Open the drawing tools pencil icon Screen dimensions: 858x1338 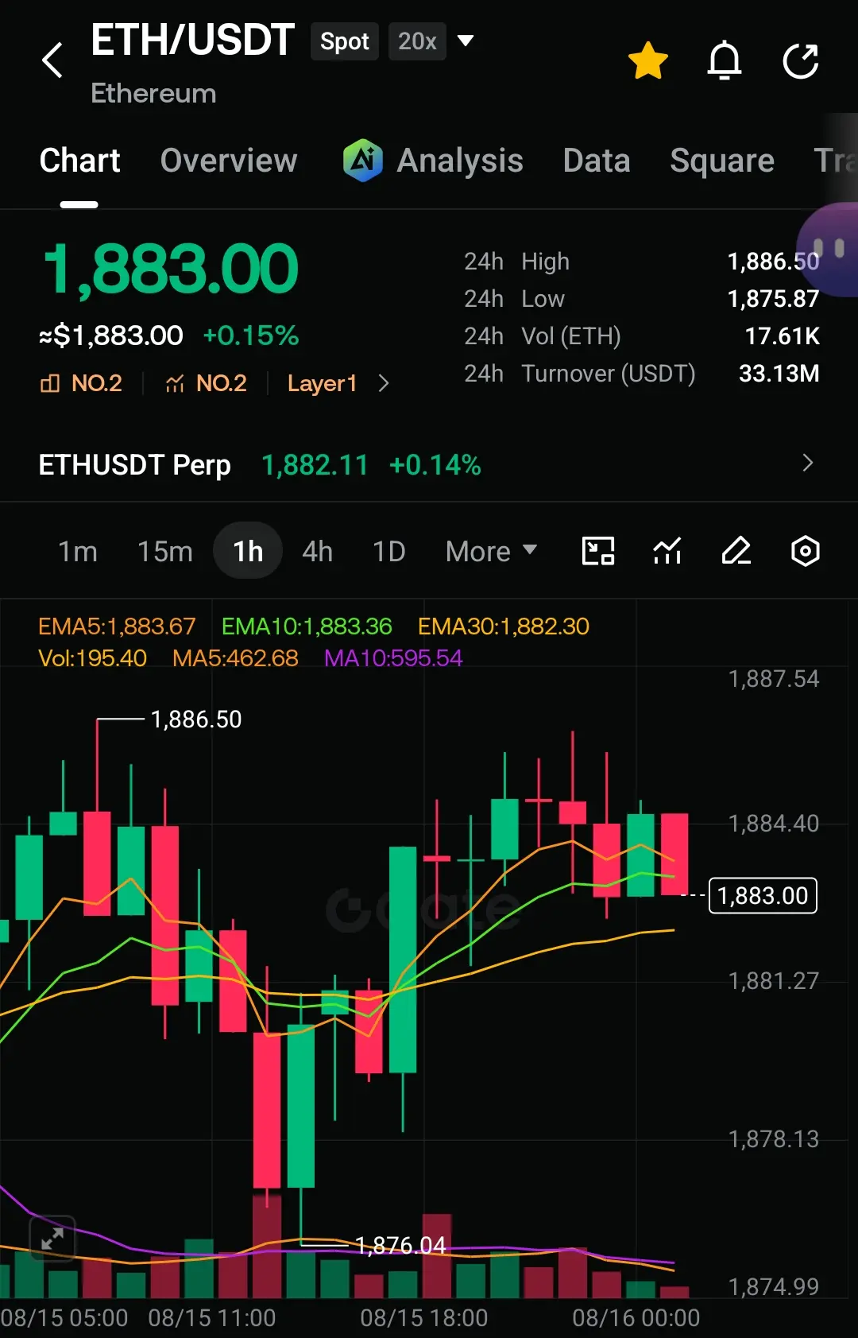point(736,551)
